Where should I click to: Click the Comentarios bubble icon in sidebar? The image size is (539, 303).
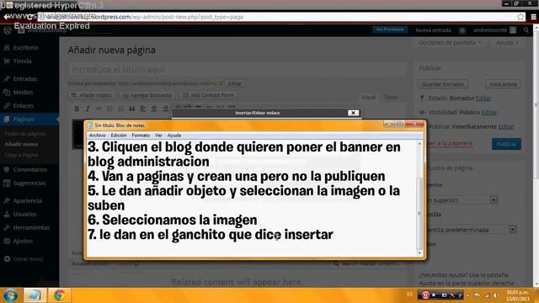(x=7, y=170)
